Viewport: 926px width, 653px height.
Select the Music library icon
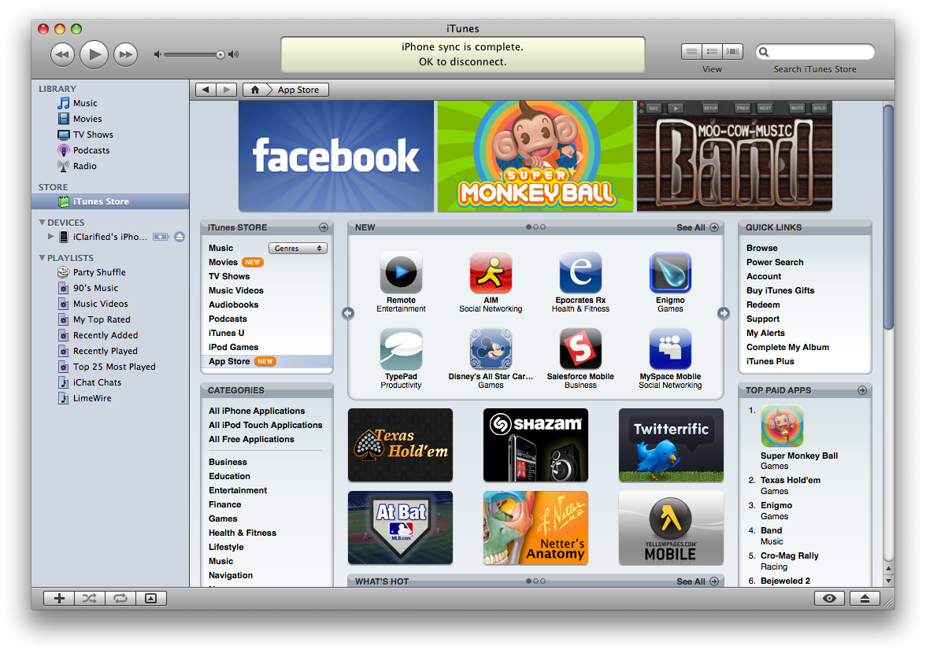(x=63, y=103)
